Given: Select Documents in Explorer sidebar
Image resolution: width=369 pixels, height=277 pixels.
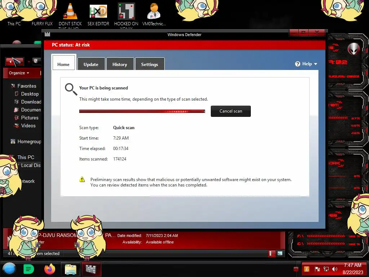Looking at the screenshot, I should [31, 110].
